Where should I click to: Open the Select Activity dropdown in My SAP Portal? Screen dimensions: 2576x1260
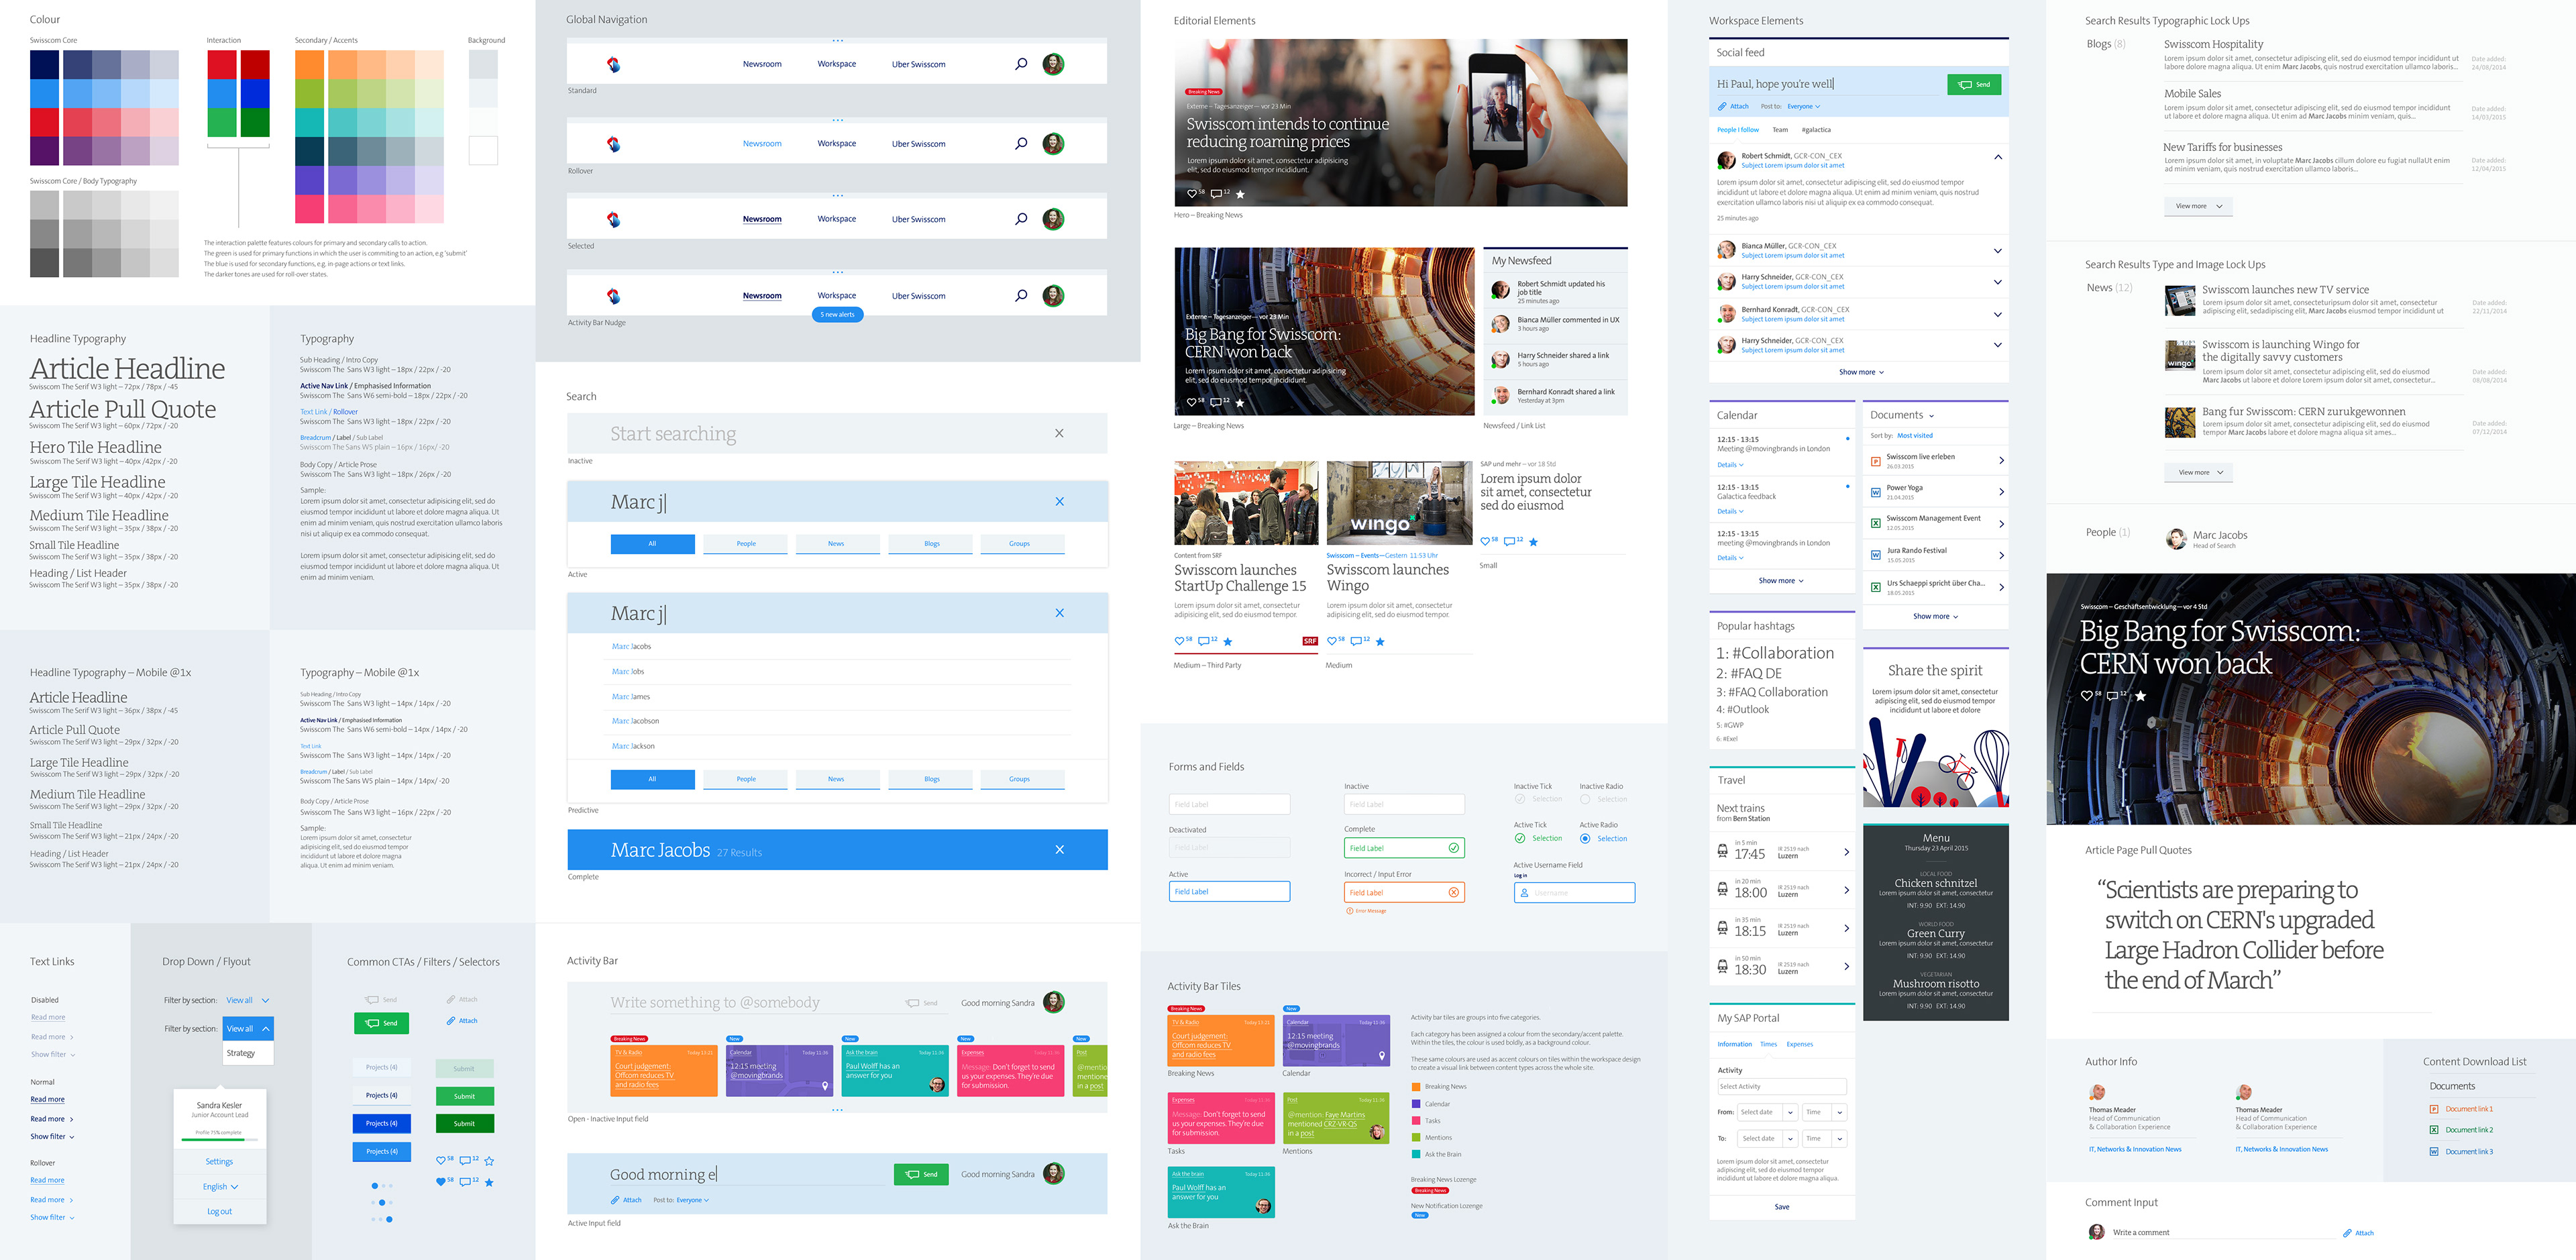click(1781, 1087)
